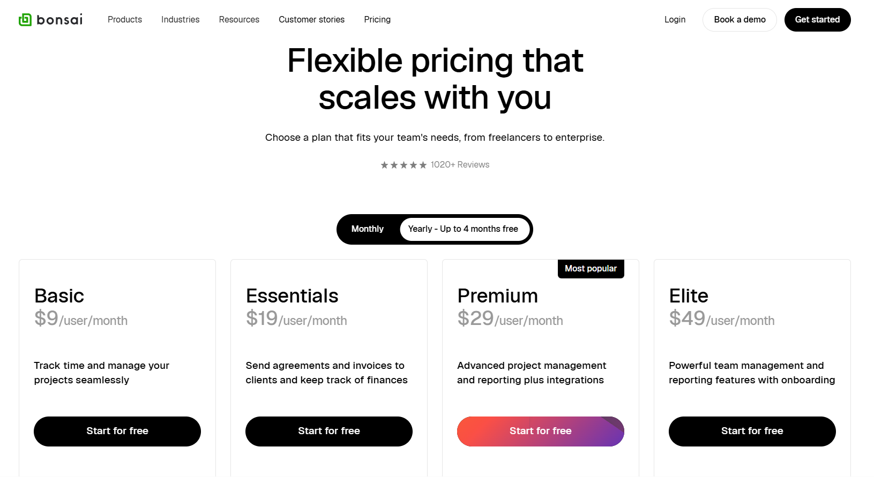The image size is (874, 477).
Task: Click the Premium plan title
Action: click(497, 296)
